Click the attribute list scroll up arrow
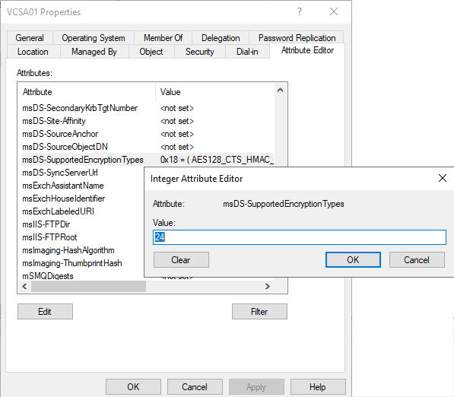This screenshot has width=454, height=397. click(280, 90)
